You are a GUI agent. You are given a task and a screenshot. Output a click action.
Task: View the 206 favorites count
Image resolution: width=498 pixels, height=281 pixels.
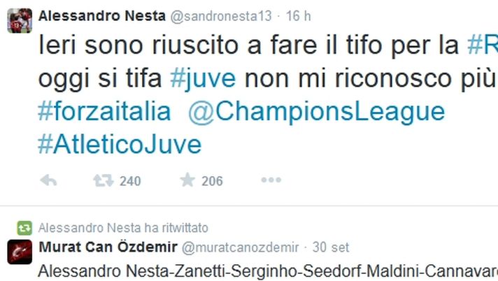[212, 181]
